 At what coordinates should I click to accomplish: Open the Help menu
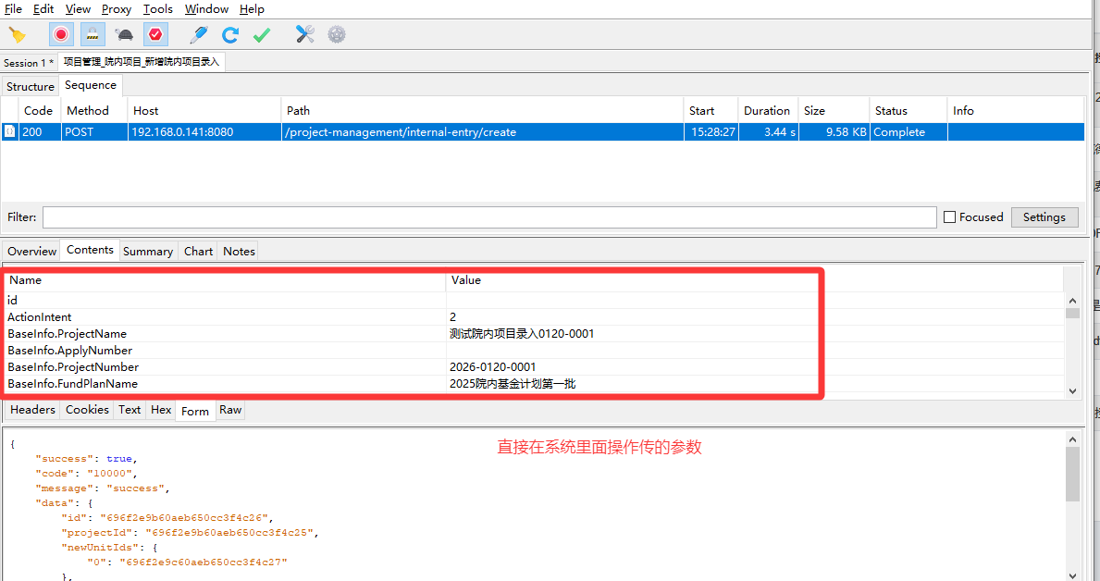(x=252, y=9)
